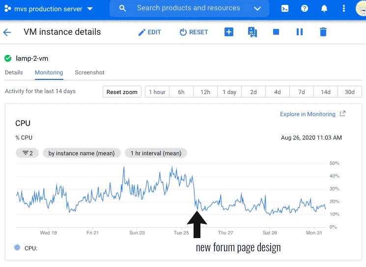
Task: Suspend the VM with the pause icon
Action: 300,32
